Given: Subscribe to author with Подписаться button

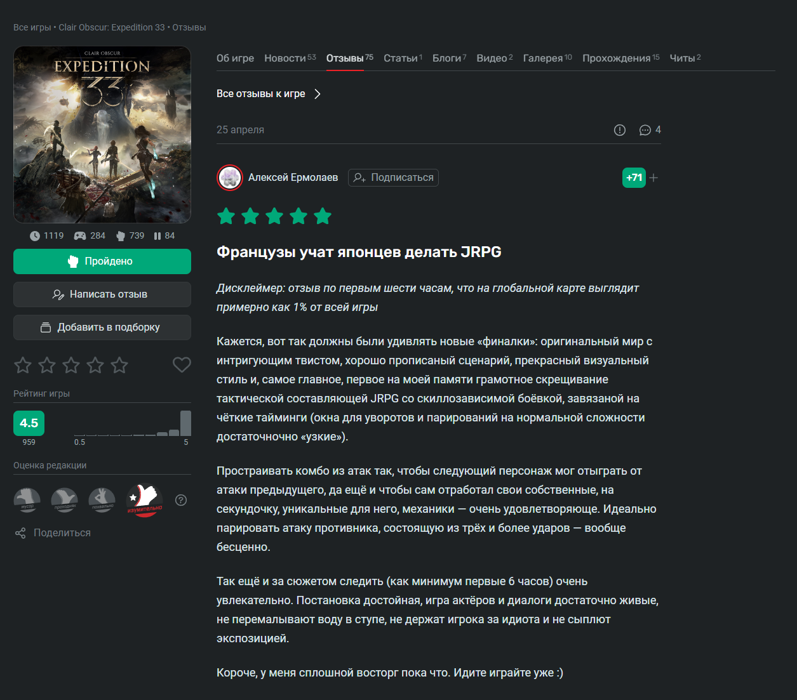Looking at the screenshot, I should coord(393,178).
